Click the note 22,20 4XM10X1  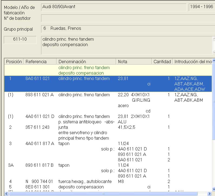[134, 95]
